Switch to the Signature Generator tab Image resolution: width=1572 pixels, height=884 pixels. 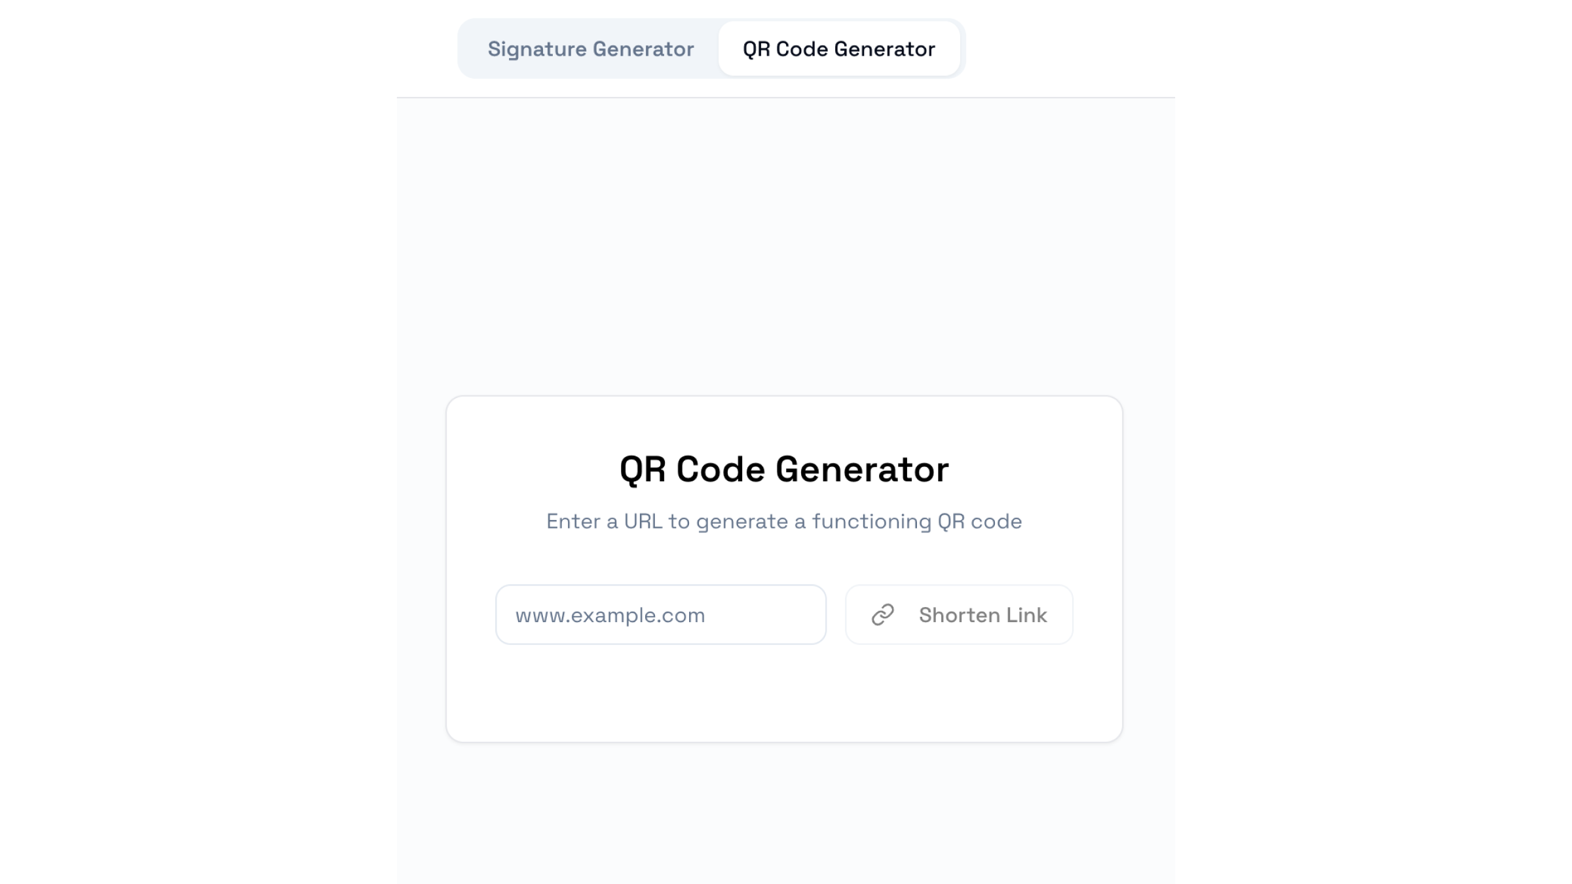click(590, 49)
